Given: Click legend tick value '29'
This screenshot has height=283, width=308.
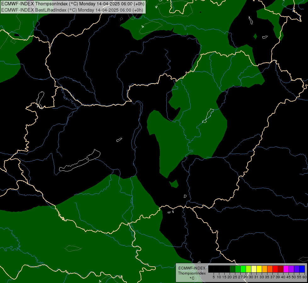Looking at the screenshot, I should (246, 277).
